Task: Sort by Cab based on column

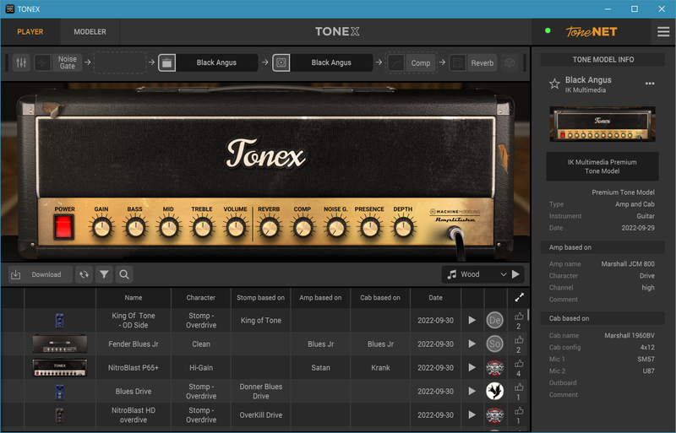Action: click(x=380, y=298)
